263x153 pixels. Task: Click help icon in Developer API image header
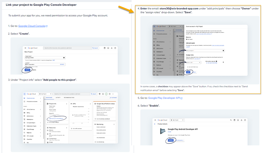[x=245, y=120]
